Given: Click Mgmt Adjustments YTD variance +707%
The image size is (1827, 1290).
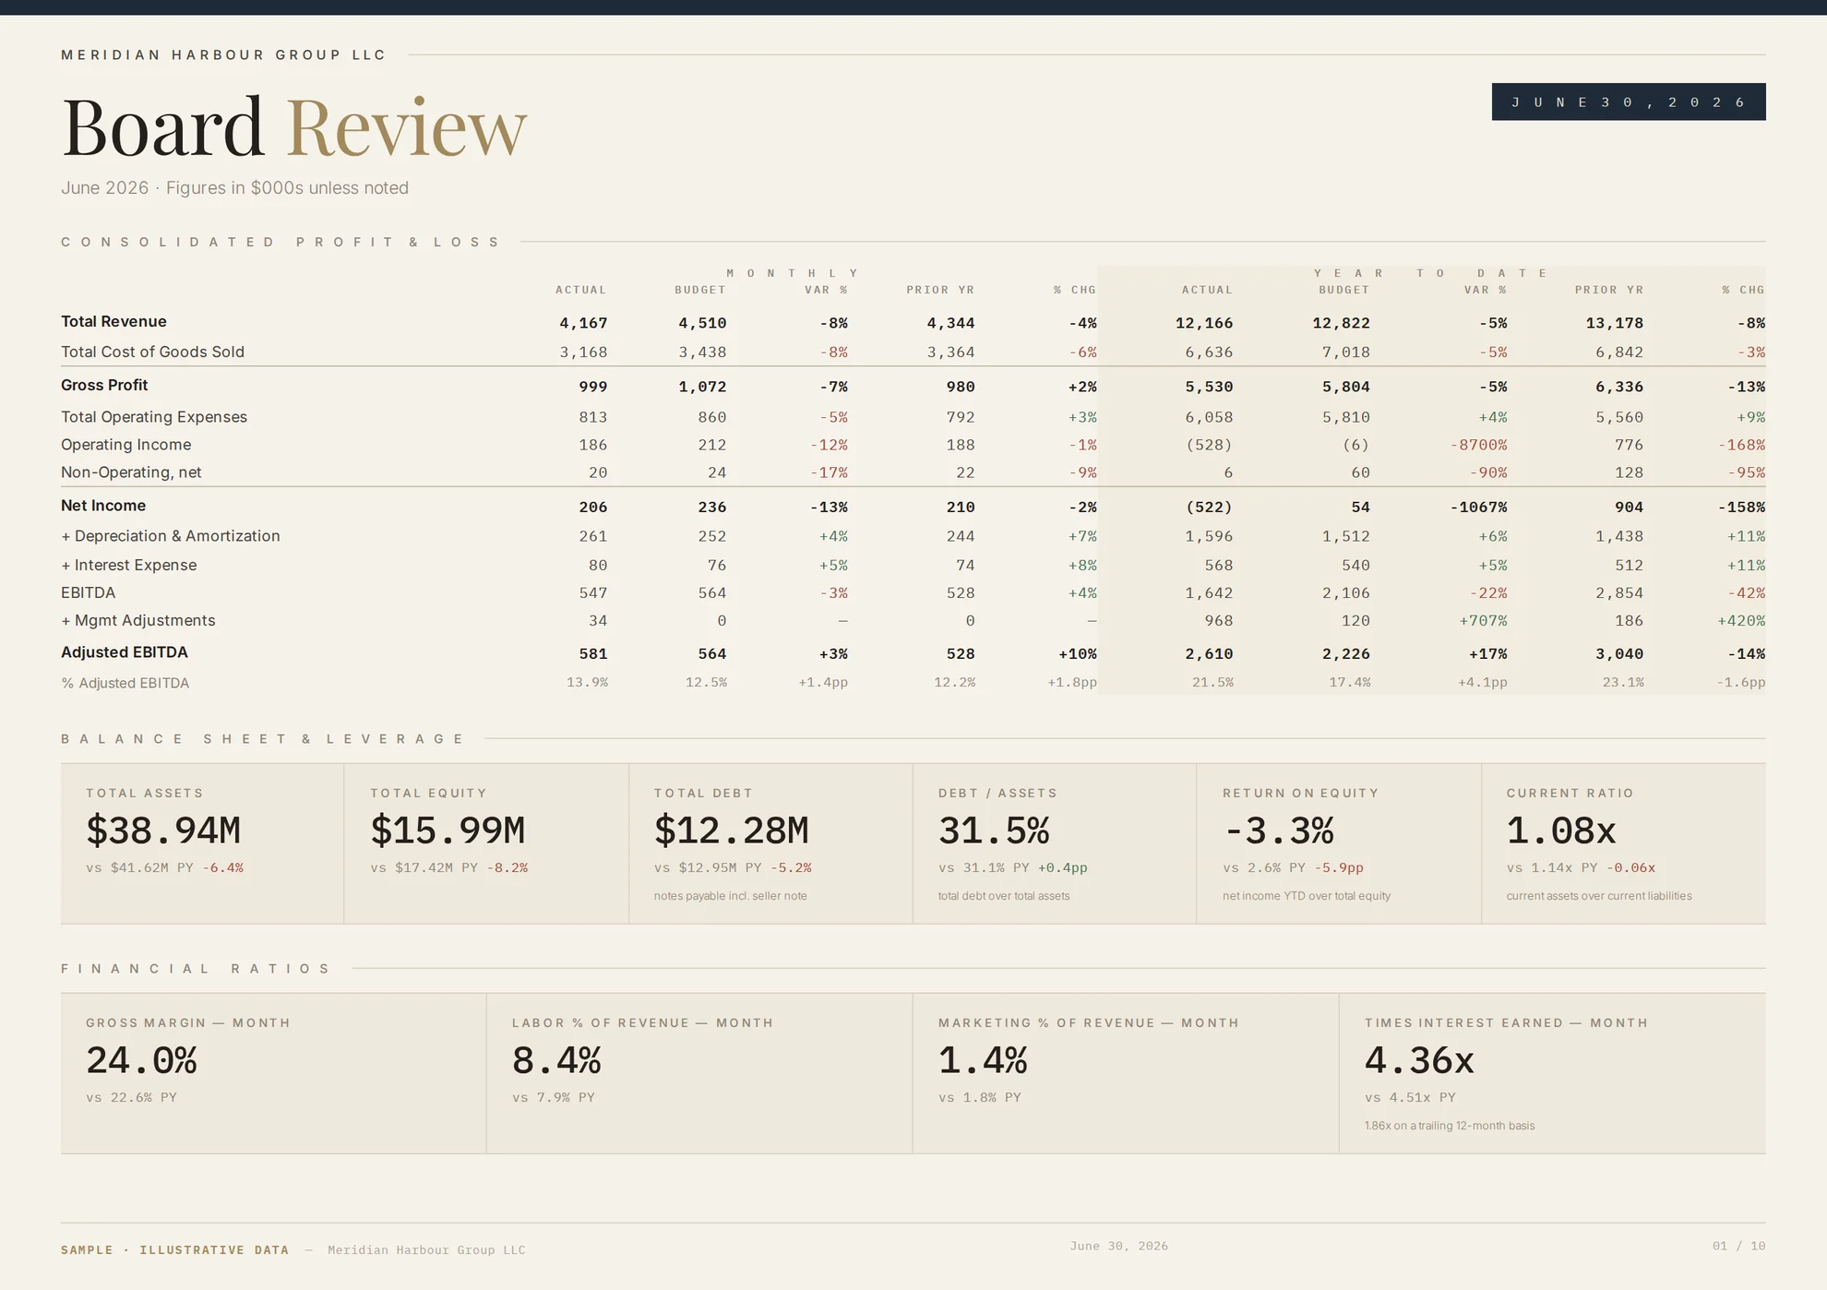Looking at the screenshot, I should click(1483, 620).
